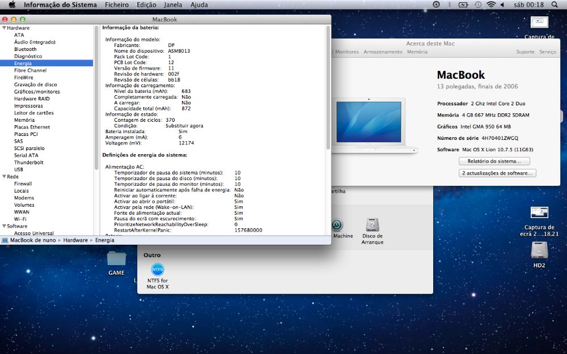The width and height of the screenshot is (567, 354).
Task: Click the Bluetooth icon in menu bar
Action: tap(450, 5)
